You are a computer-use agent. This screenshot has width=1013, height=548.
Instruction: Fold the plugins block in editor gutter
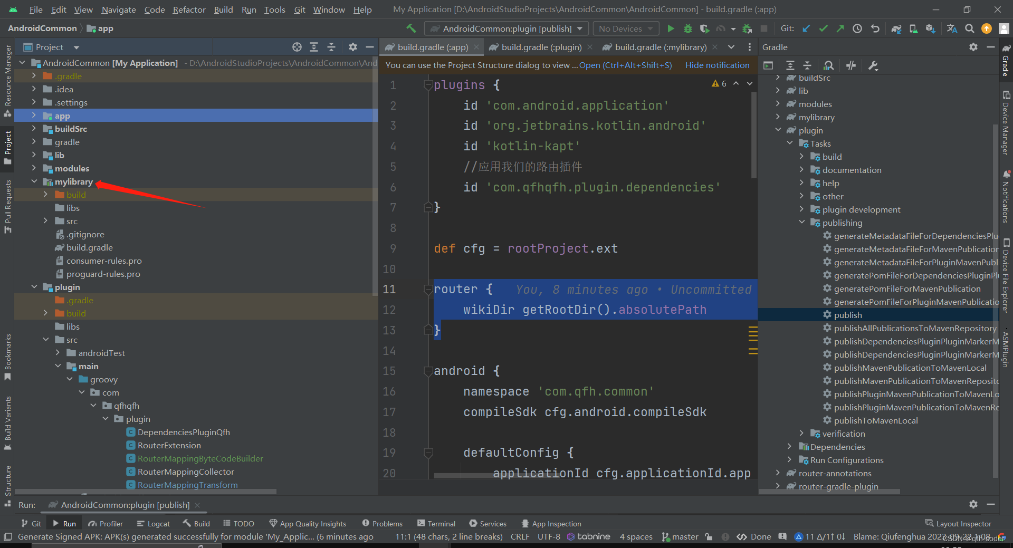(428, 85)
